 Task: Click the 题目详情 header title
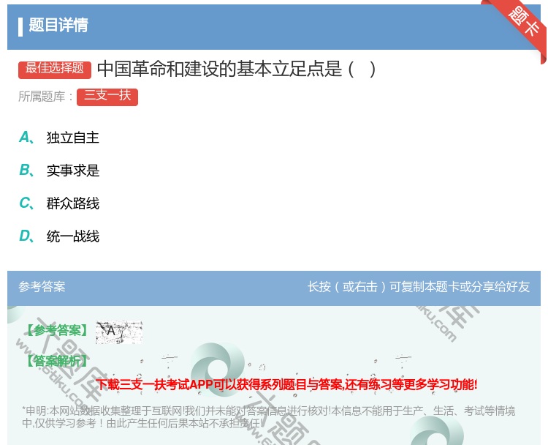point(58,25)
